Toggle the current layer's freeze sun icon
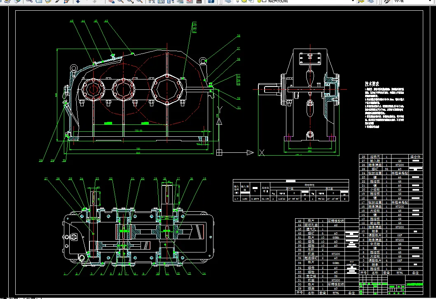 [x=244, y=1]
